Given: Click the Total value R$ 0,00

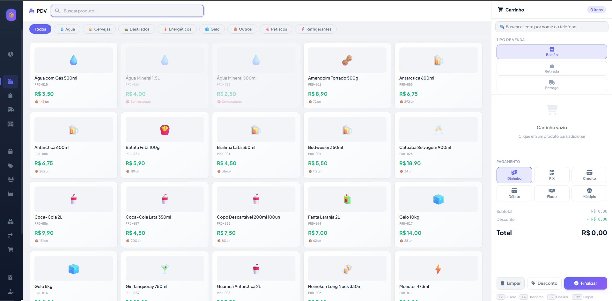Looking at the screenshot, I should [594, 233].
